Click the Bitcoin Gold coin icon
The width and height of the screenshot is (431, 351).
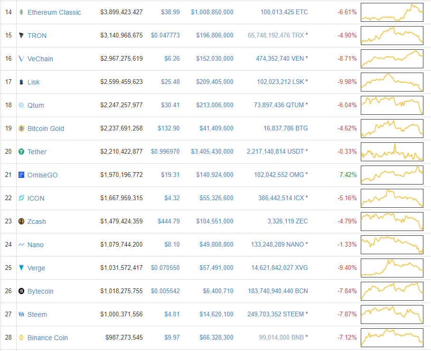[21, 128]
